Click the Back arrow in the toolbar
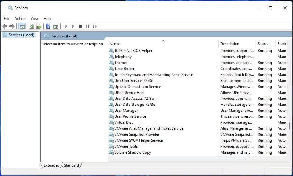This screenshot has width=293, height=176. [5, 26]
